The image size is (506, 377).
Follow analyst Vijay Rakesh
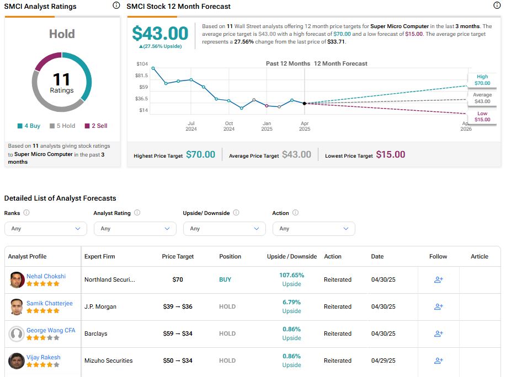click(x=438, y=361)
